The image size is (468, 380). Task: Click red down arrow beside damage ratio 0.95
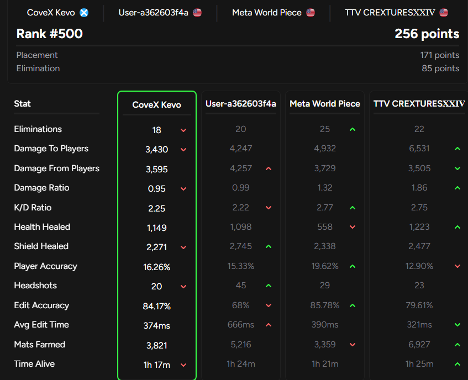pos(183,189)
